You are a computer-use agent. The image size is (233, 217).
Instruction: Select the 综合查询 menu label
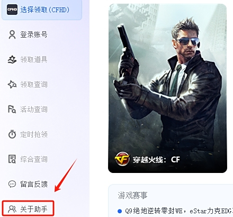pos(34,159)
